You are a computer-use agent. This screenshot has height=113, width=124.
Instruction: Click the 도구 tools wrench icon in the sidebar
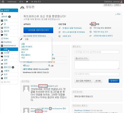(2, 75)
